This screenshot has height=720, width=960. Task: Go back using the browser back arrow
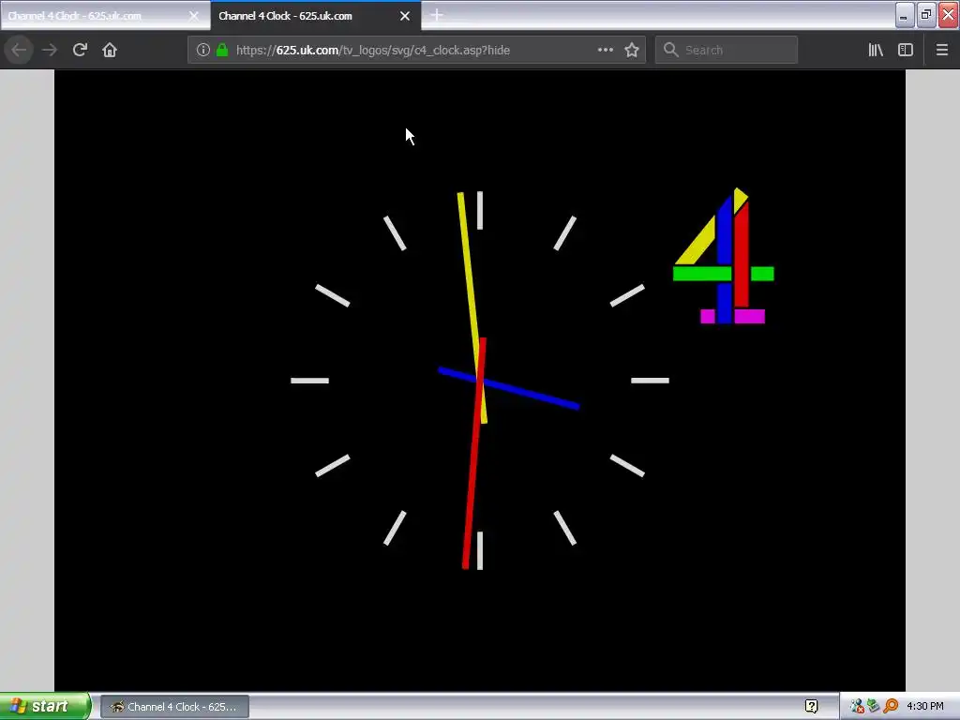point(19,50)
